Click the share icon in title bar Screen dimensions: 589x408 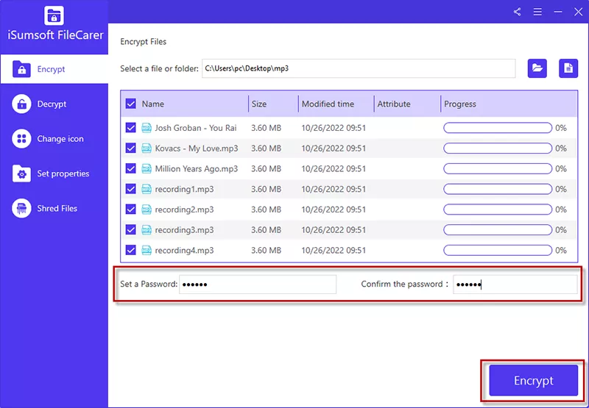click(x=518, y=12)
